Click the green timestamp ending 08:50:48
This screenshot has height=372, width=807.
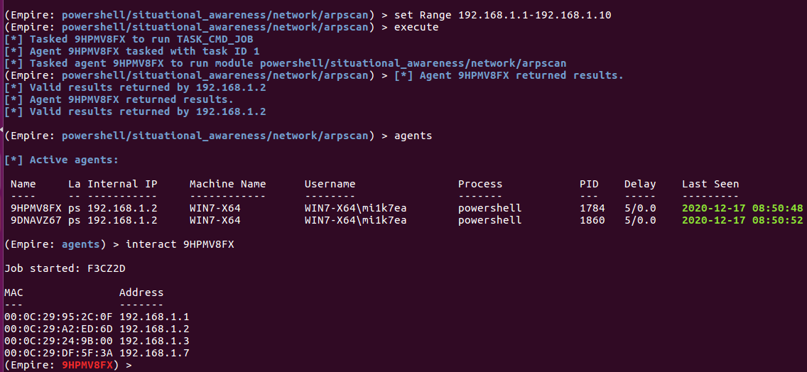[742, 208]
